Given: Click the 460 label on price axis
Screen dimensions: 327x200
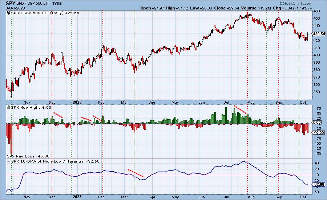Looking at the screenshot, I should [316, 11].
